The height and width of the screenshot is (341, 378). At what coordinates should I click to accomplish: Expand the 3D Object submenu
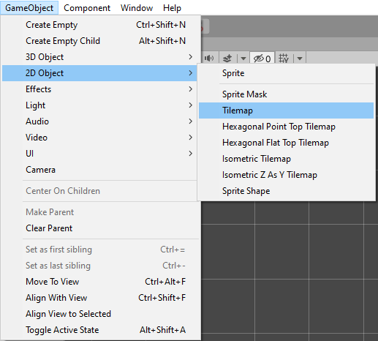99,57
